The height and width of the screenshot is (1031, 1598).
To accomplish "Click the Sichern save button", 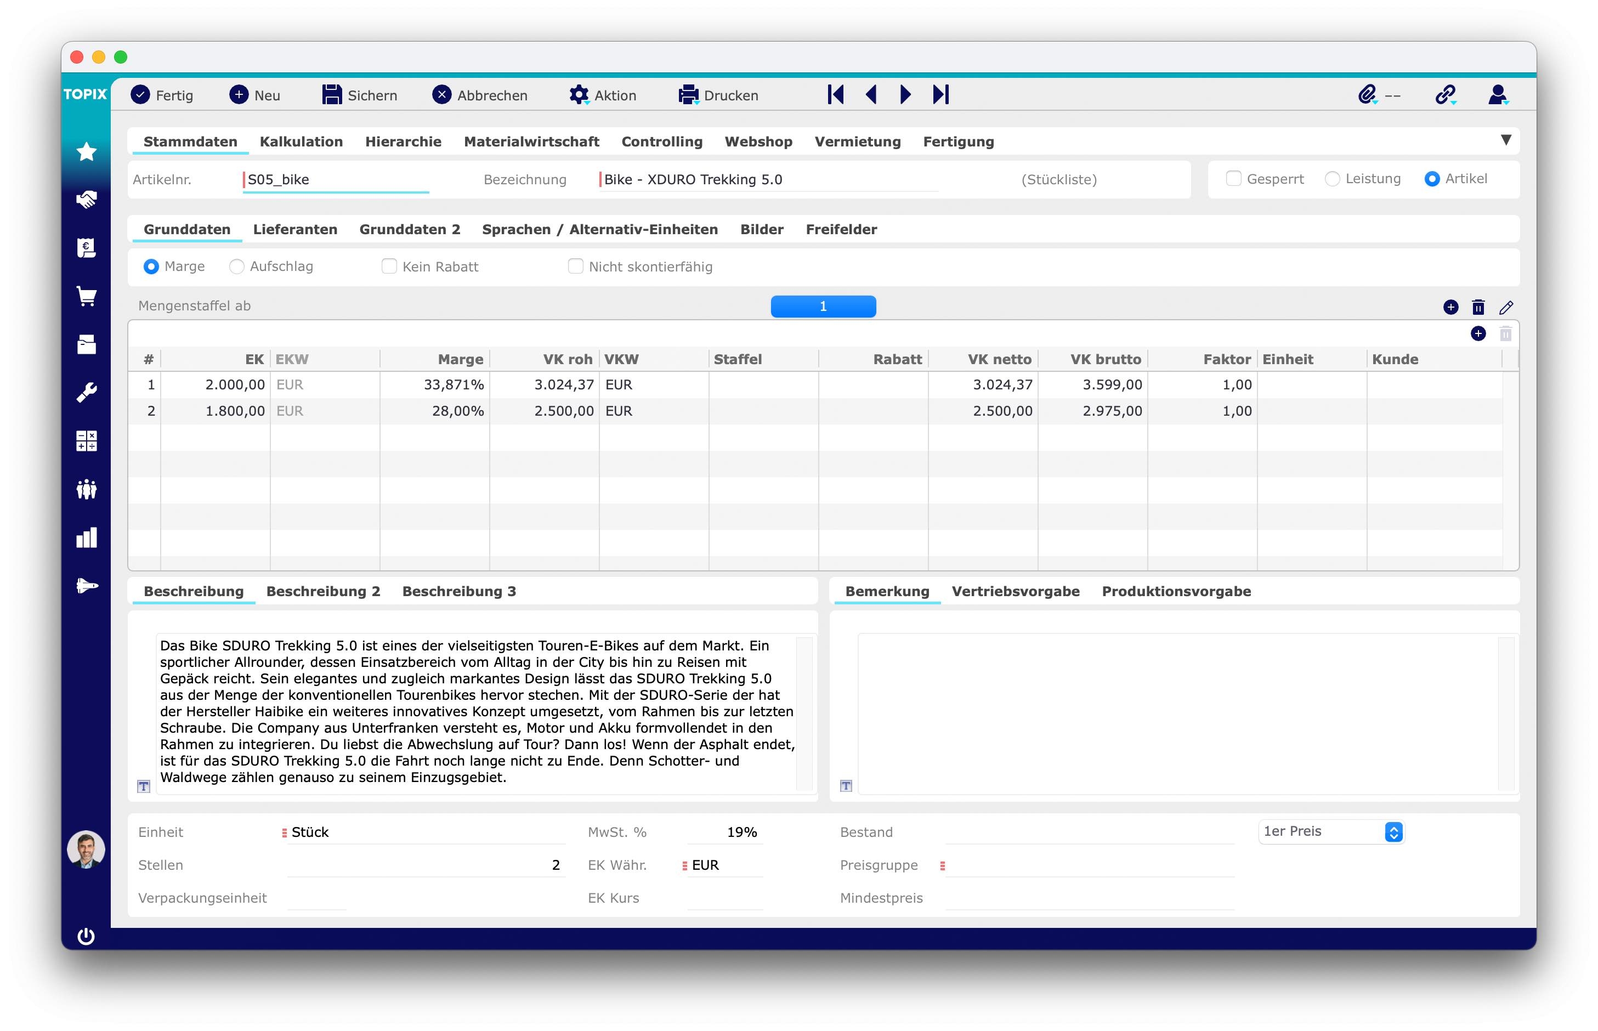I will (x=360, y=95).
